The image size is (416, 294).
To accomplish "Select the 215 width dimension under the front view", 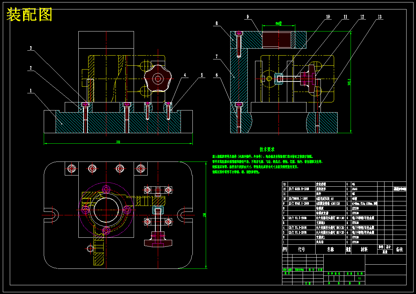I will (118, 142).
